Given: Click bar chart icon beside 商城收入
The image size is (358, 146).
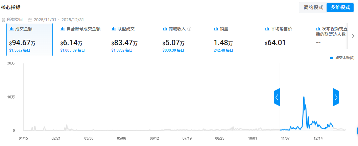Looking at the screenshot, I should (165, 29).
